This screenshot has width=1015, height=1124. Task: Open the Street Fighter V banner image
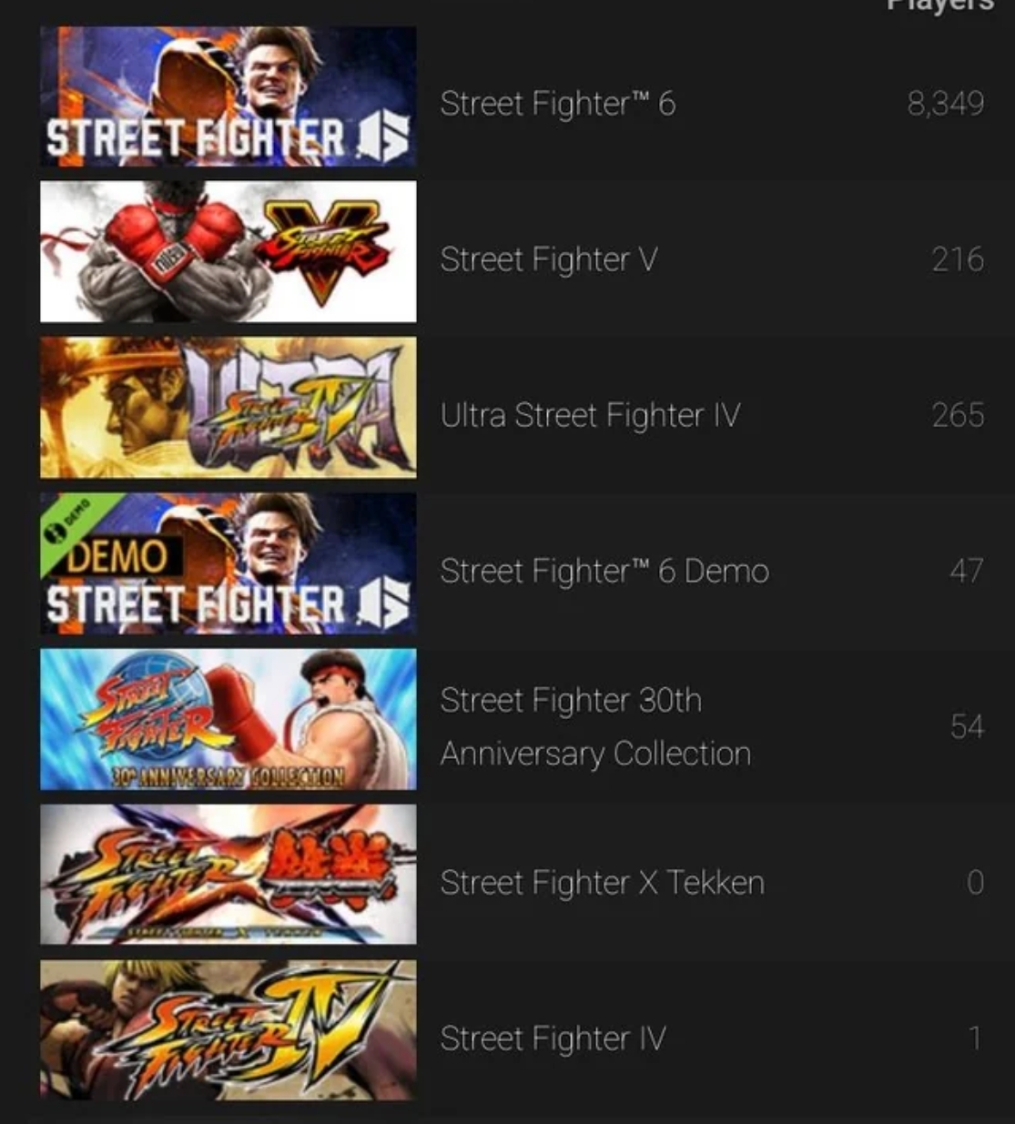(x=228, y=252)
